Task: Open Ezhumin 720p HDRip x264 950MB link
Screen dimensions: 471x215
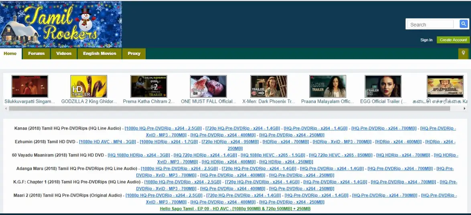Action: [230, 142]
